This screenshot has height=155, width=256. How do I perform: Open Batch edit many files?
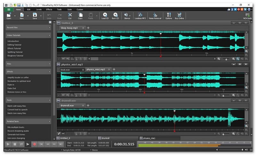[x=17, y=106]
